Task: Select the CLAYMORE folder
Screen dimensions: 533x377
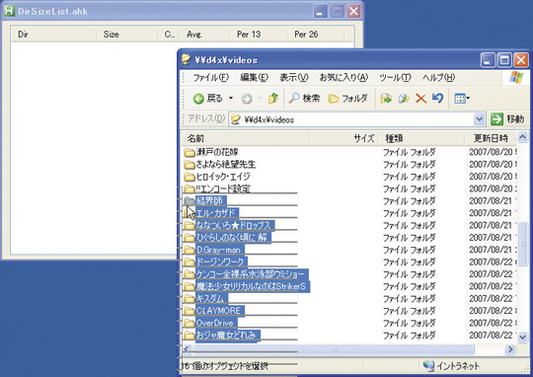Action: point(219,311)
